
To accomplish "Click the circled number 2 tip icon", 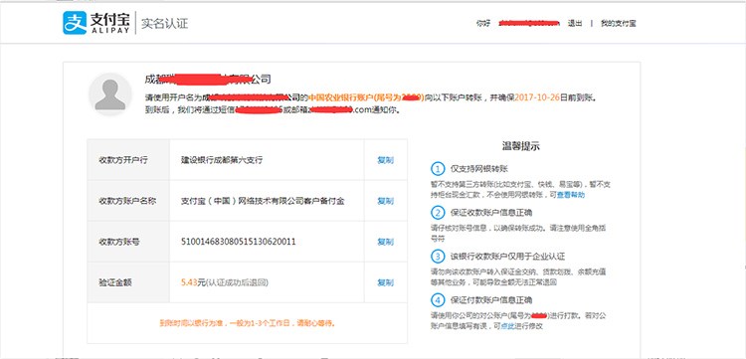I will pyautogui.click(x=438, y=213).
